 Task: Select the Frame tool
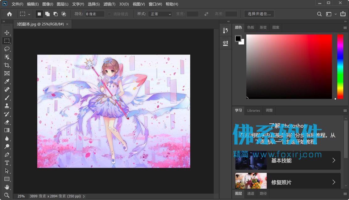7,74
